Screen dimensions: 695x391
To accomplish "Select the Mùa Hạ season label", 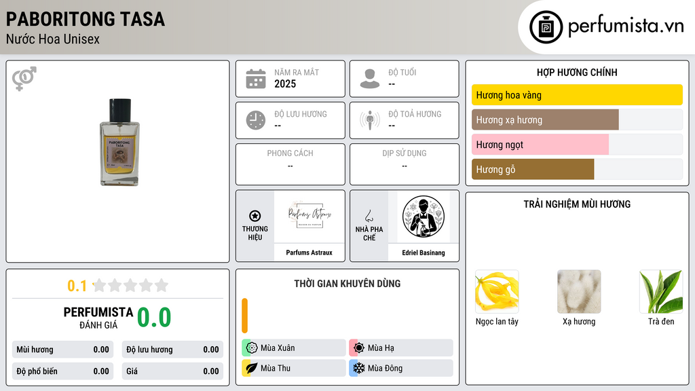I will tap(381, 348).
